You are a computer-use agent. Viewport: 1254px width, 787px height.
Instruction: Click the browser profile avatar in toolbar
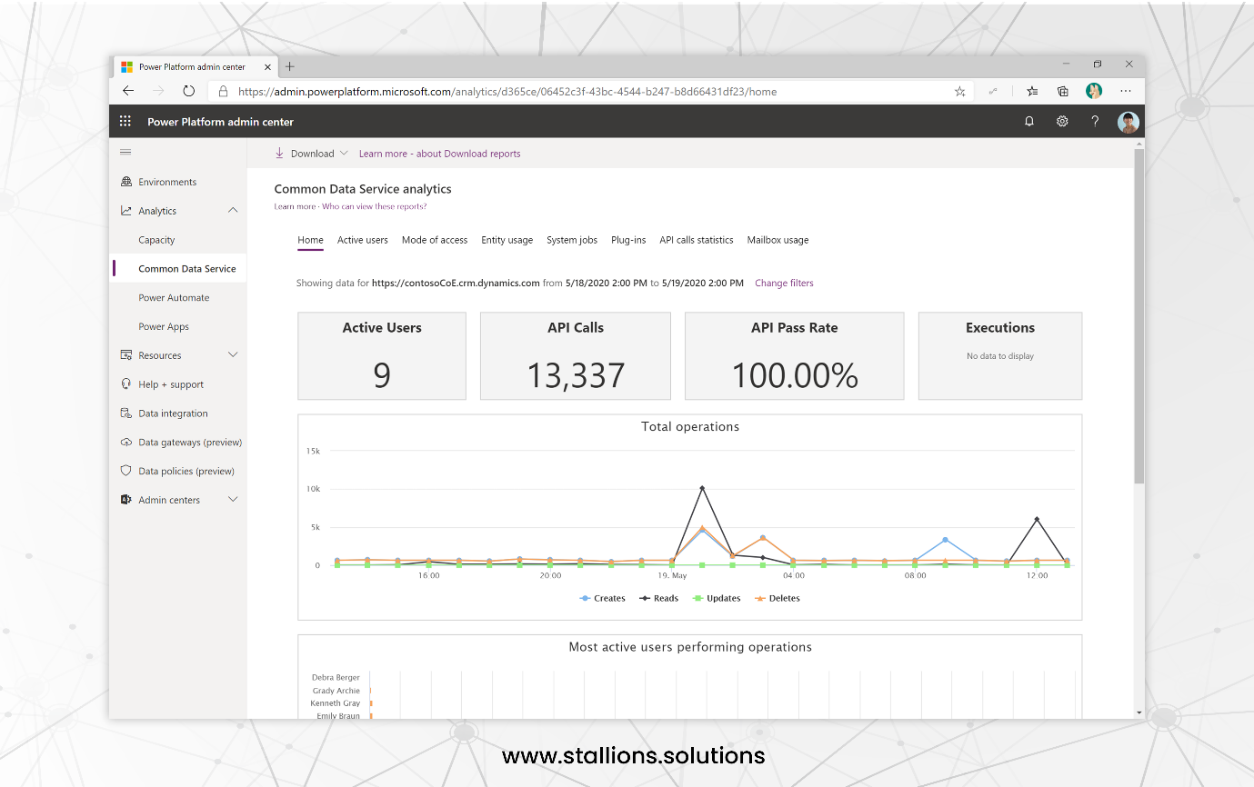click(x=1094, y=91)
